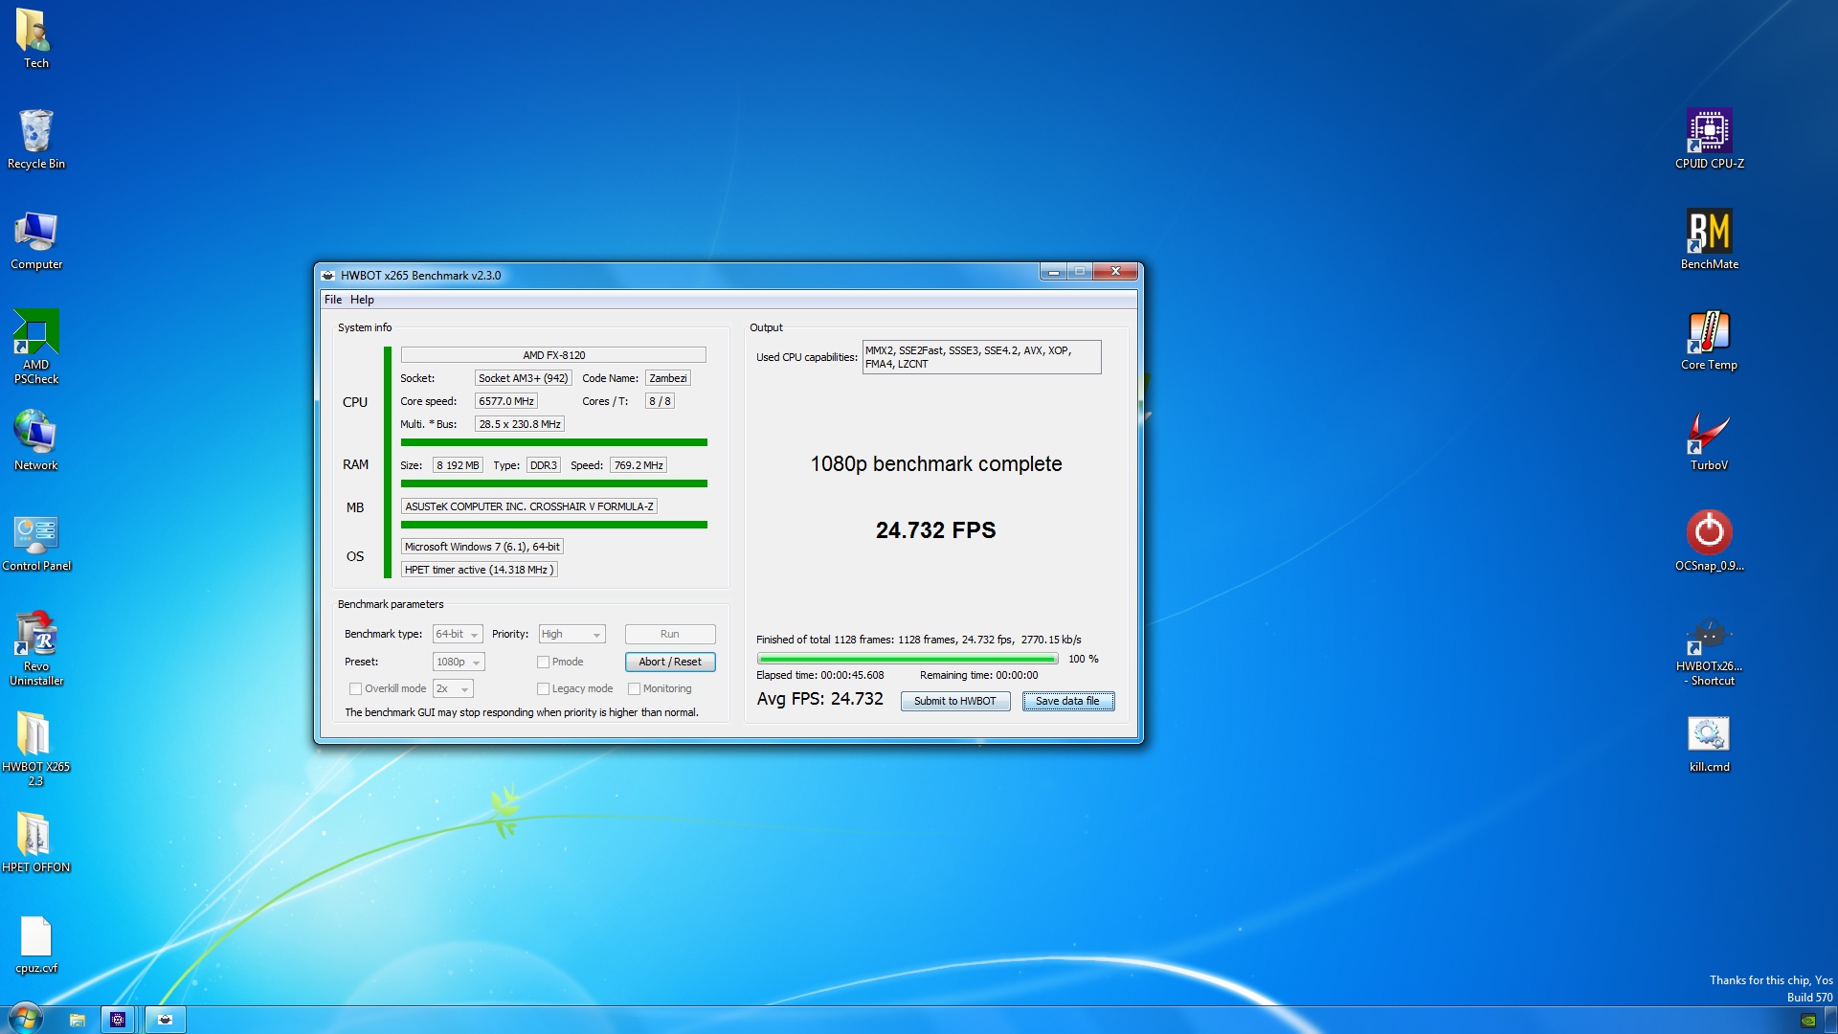Launch the TurboV desktop shortcut
The width and height of the screenshot is (1838, 1034).
1709,440
